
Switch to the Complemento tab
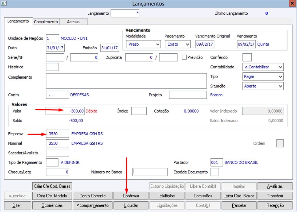[x=46, y=22]
